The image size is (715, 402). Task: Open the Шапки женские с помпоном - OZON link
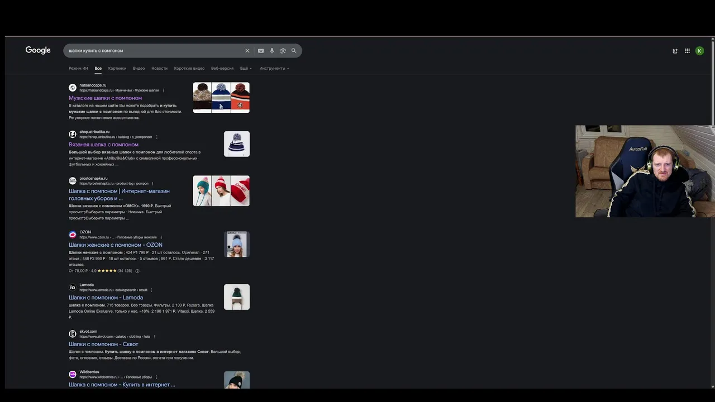(x=116, y=245)
